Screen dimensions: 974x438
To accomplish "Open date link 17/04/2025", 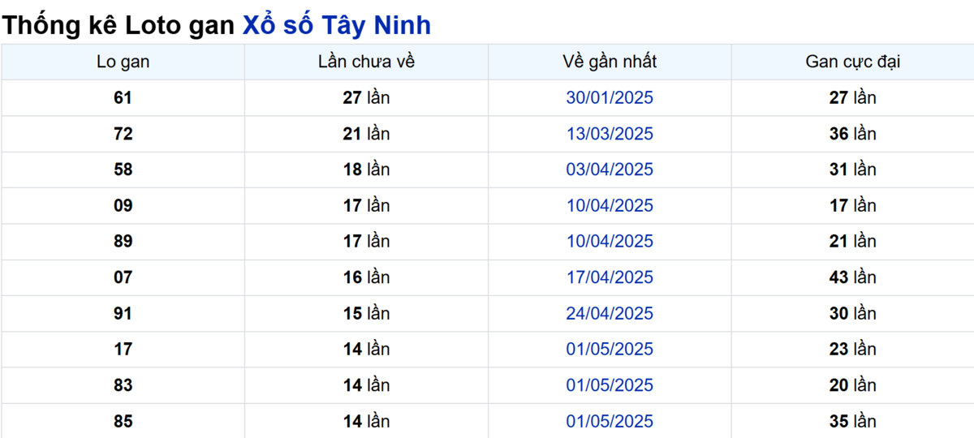I will pos(610,277).
